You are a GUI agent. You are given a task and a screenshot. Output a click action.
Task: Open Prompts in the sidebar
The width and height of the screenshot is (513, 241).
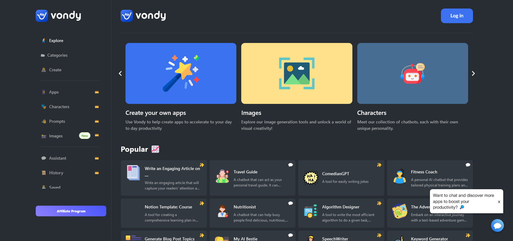pyautogui.click(x=57, y=121)
